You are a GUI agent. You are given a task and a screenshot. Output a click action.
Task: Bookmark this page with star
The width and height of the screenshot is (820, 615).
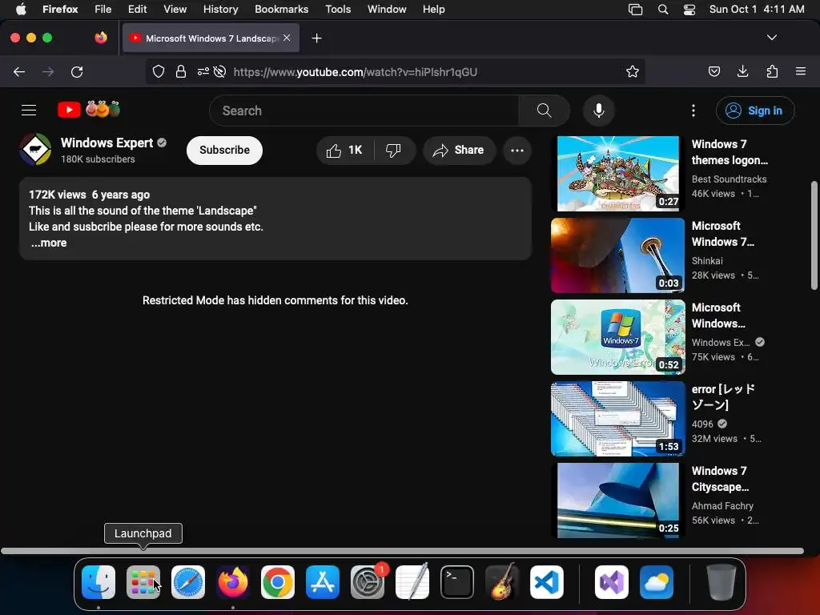(633, 71)
